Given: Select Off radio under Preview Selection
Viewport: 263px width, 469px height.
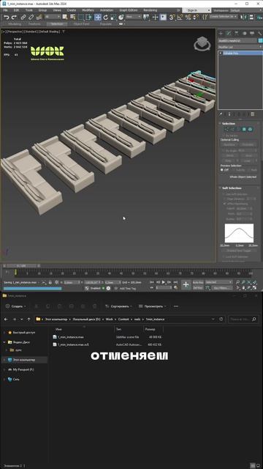Looking at the screenshot, I should click(x=222, y=170).
